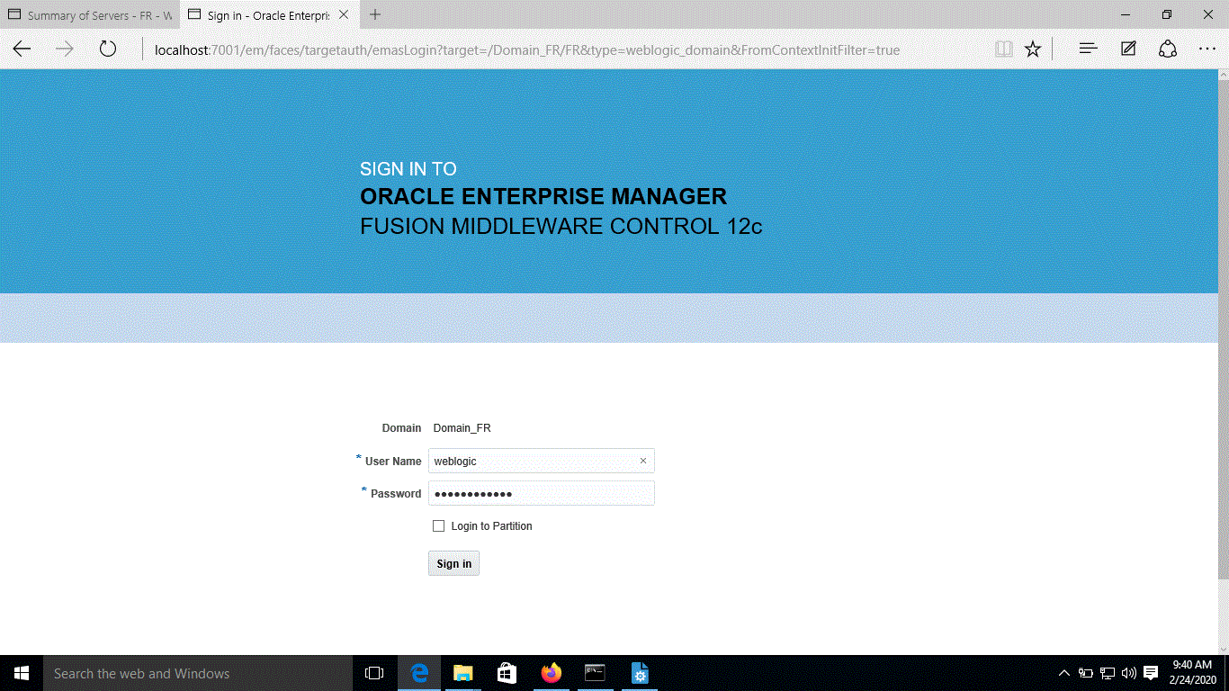
Task: Clear User Name field with X
Action: 643,461
